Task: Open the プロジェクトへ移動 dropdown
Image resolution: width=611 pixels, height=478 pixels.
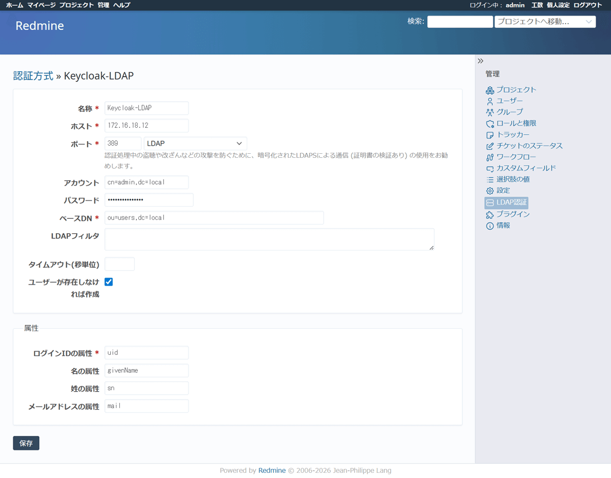Action: point(544,22)
